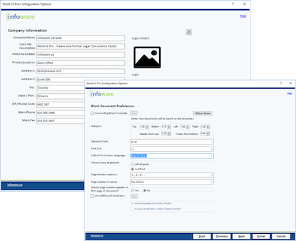Open infoware.ca link in the front window footer
The image size is (296, 241).
point(97,236)
